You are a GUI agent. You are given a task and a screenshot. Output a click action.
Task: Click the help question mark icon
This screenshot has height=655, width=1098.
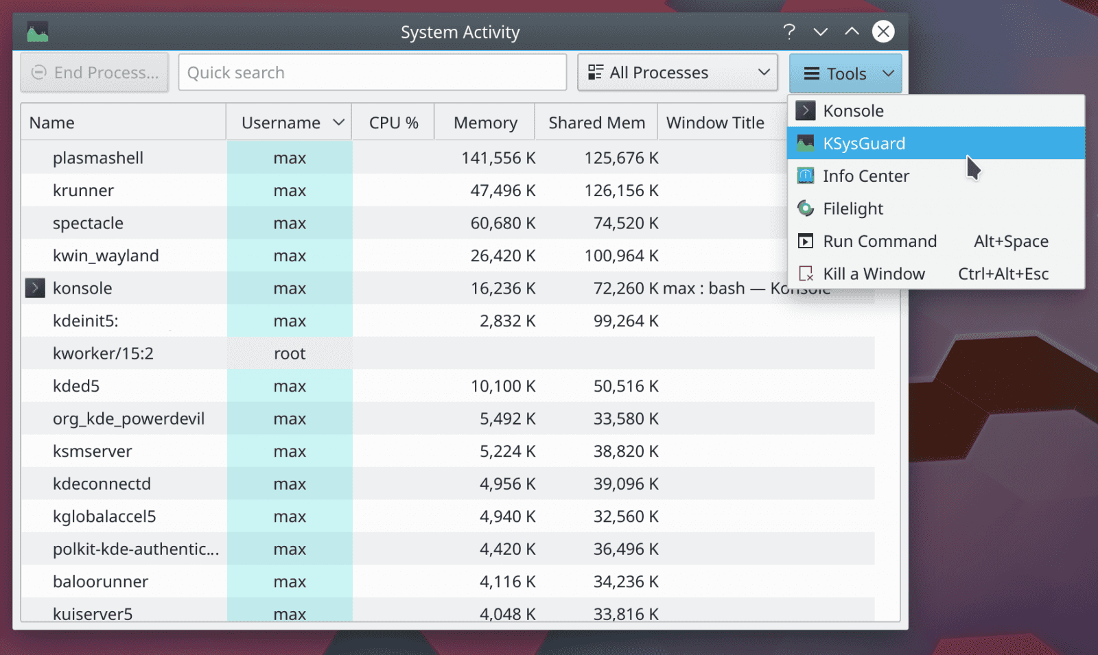tap(789, 32)
